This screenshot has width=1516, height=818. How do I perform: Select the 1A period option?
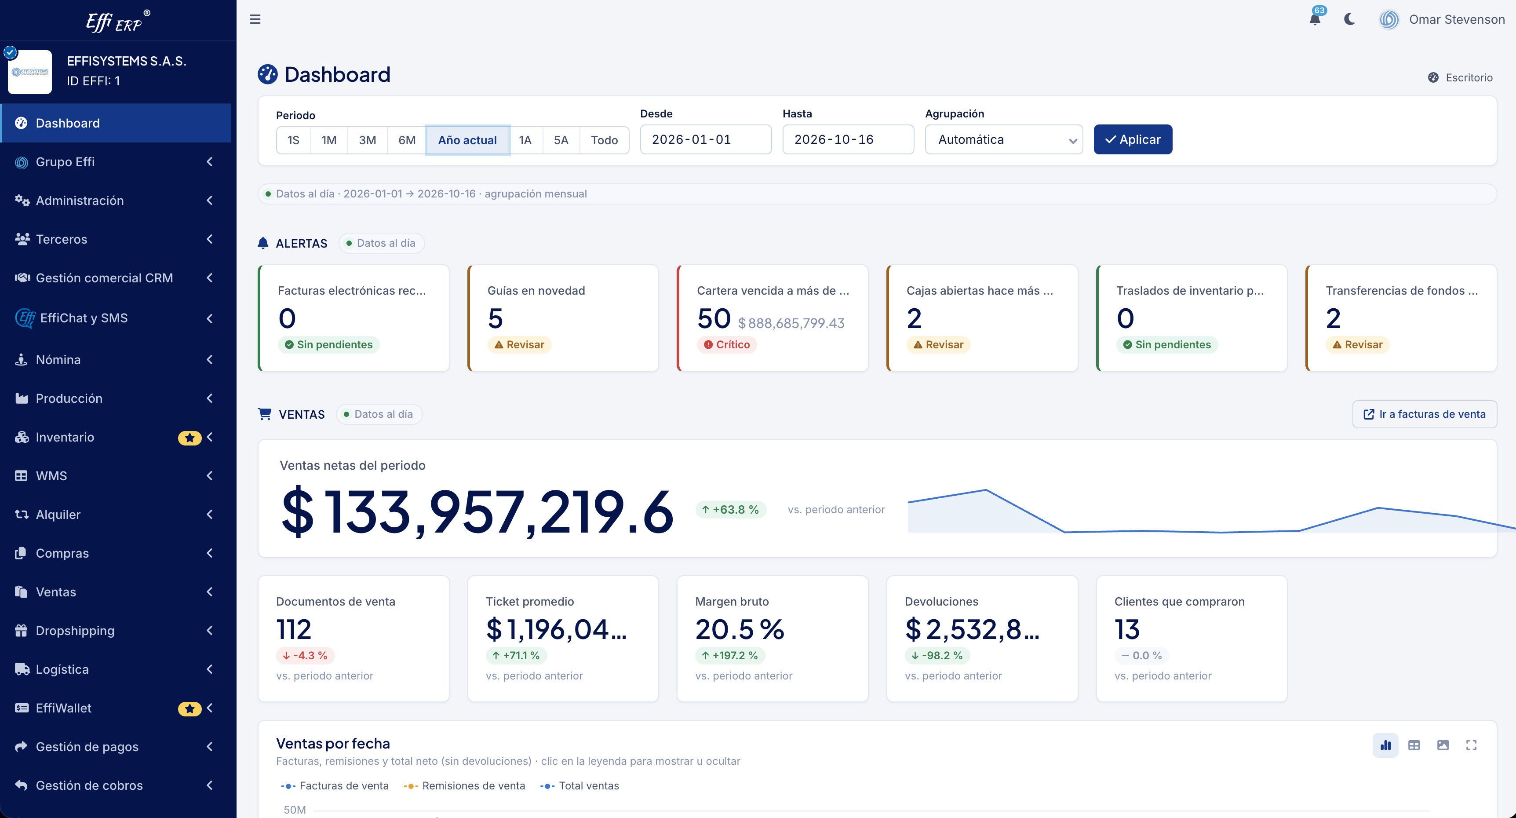pos(525,140)
